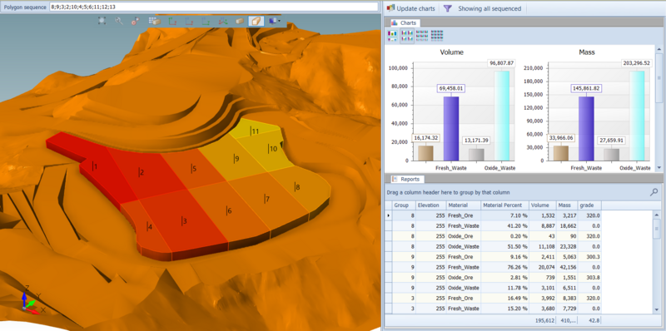This screenshot has width=666, height=331.
Task: Switch to four-column chart layout
Action: 437,36
